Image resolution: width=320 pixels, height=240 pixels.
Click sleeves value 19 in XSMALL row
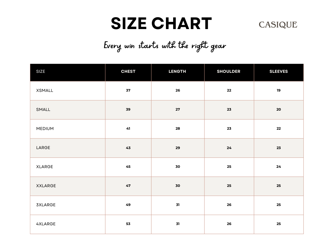(x=278, y=91)
